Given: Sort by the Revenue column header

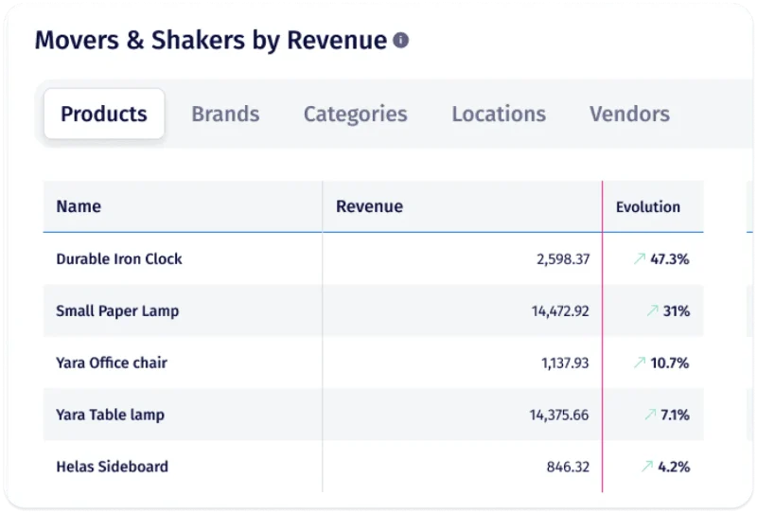Looking at the screenshot, I should coord(369,206).
